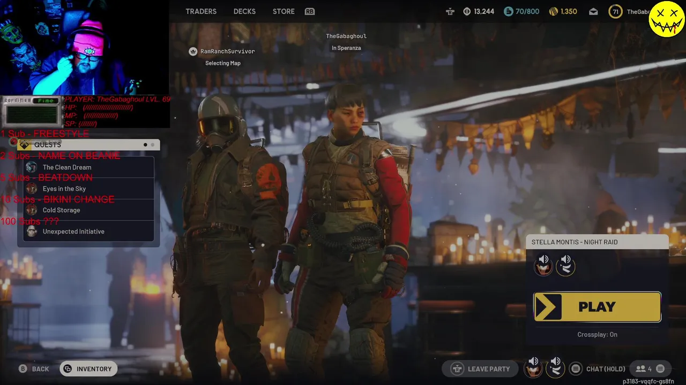Select TheGabaghoul name above character
Viewport: 686px width, 385px height.
coord(346,36)
